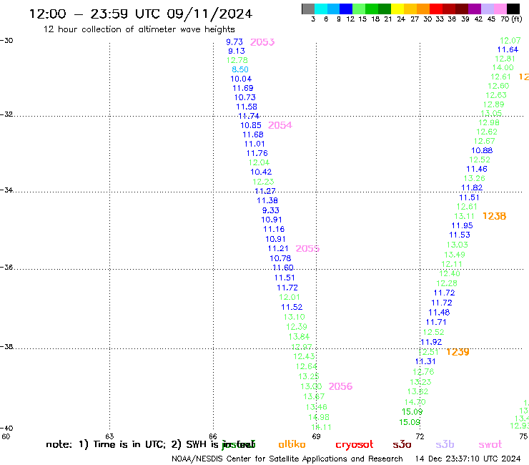This screenshot has height=465, width=529.
Task: Select the wave height 9.33
Action: (270, 210)
